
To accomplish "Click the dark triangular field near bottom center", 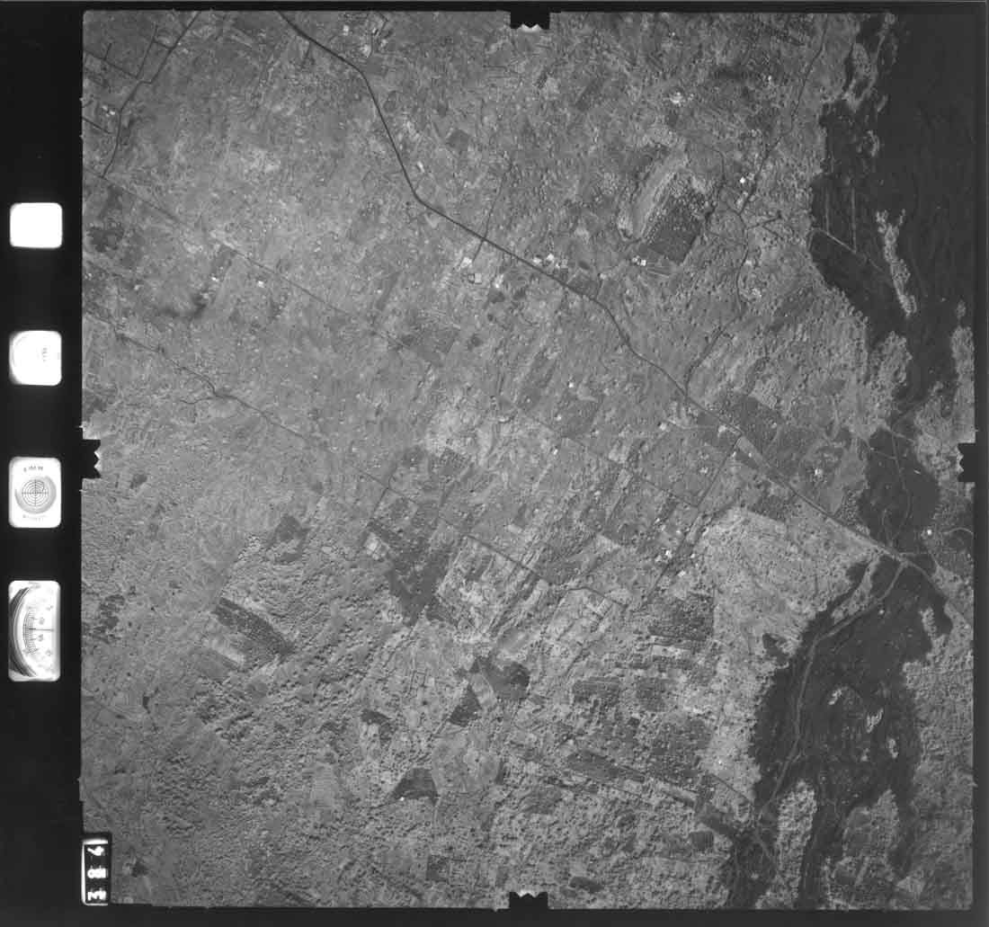I will tap(416, 786).
